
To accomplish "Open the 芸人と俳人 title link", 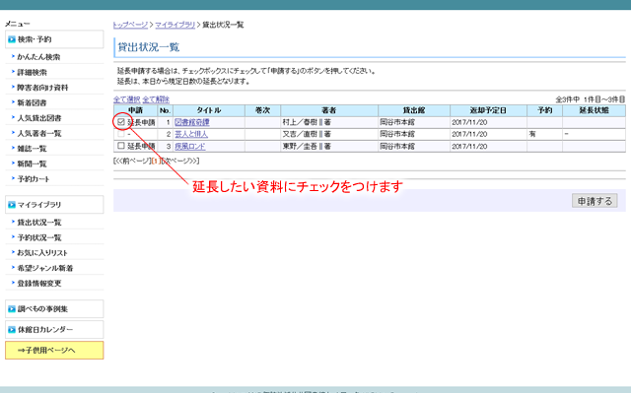I will (x=191, y=134).
